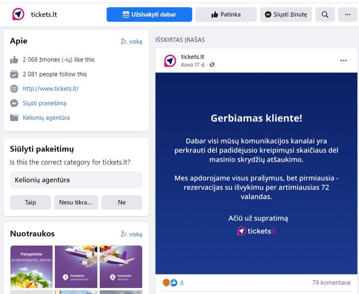Image resolution: width=359 pixels, height=294 pixels.
Task: Open the reactions count 8
Action: (182, 283)
